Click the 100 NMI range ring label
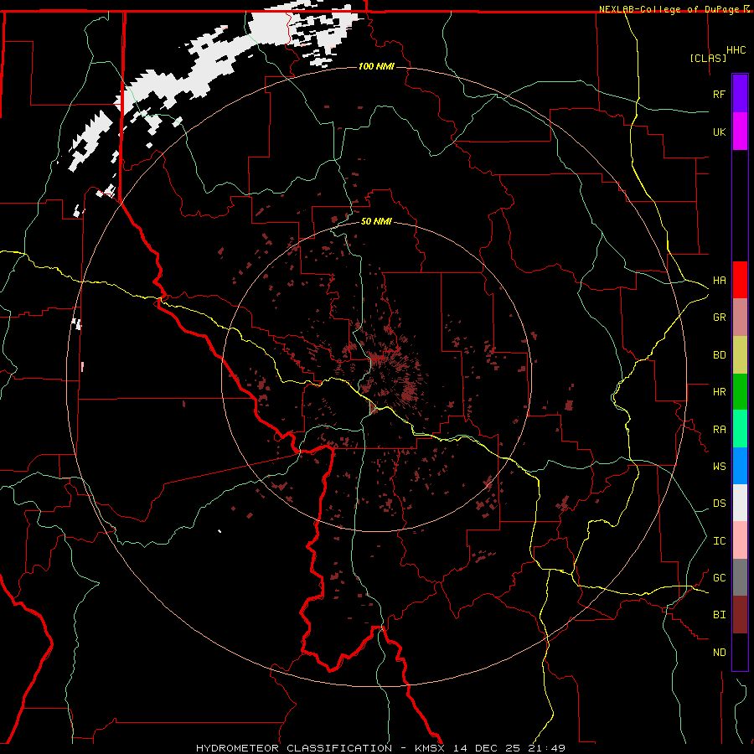This screenshot has height=754, width=754. 376,66
